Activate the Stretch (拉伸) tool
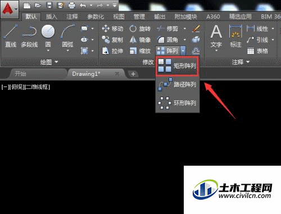This screenshot has height=214, width=281. click(x=112, y=51)
